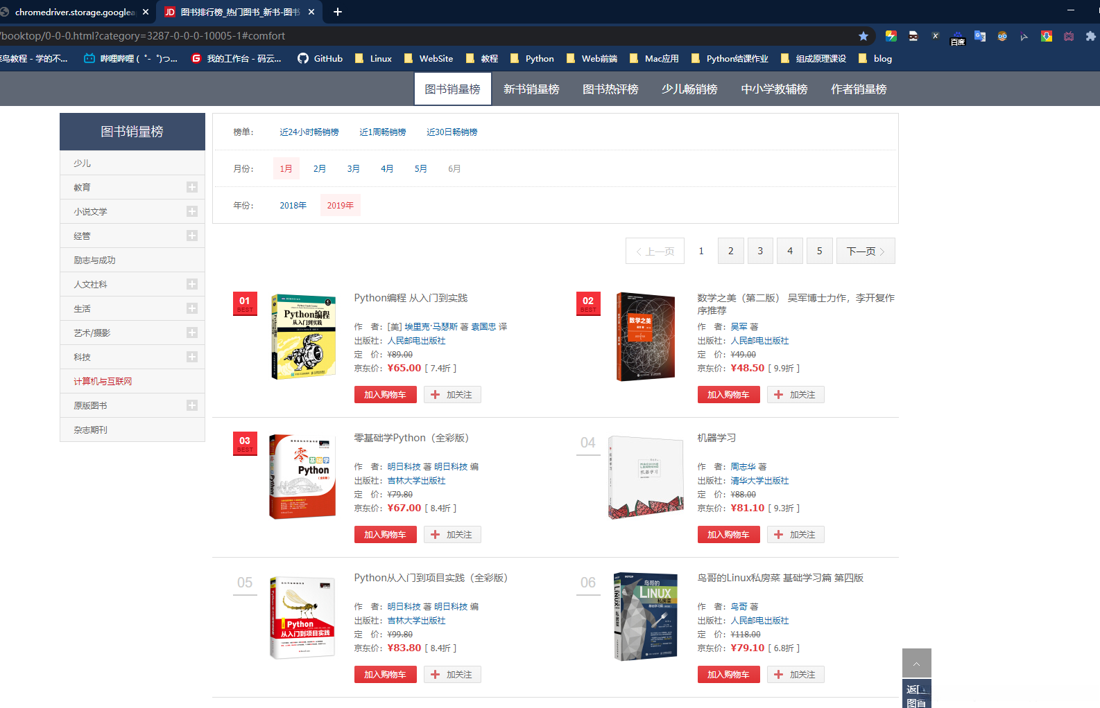Go to page 5 of results

pyautogui.click(x=820, y=251)
